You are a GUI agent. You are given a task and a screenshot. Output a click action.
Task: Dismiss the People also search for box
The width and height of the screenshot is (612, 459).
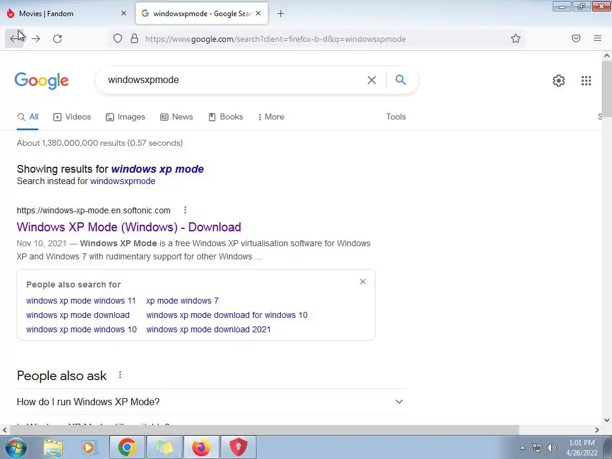coord(363,281)
